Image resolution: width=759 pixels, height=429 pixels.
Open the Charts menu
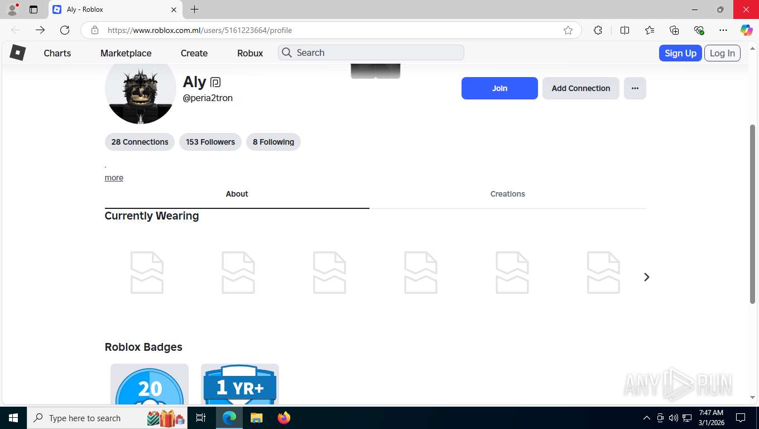pyautogui.click(x=57, y=53)
